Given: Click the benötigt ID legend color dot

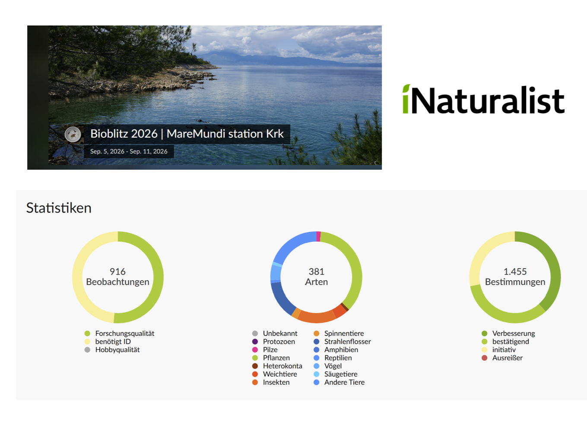Looking at the screenshot, I should click(87, 342).
